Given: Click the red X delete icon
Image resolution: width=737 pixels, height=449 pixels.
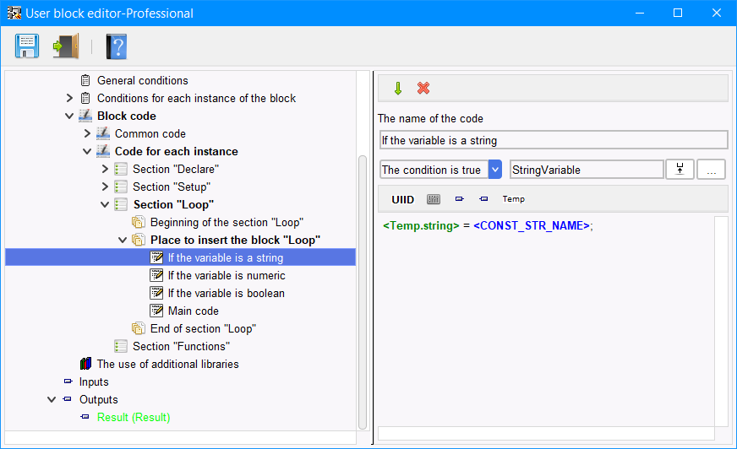Looking at the screenshot, I should 423,88.
